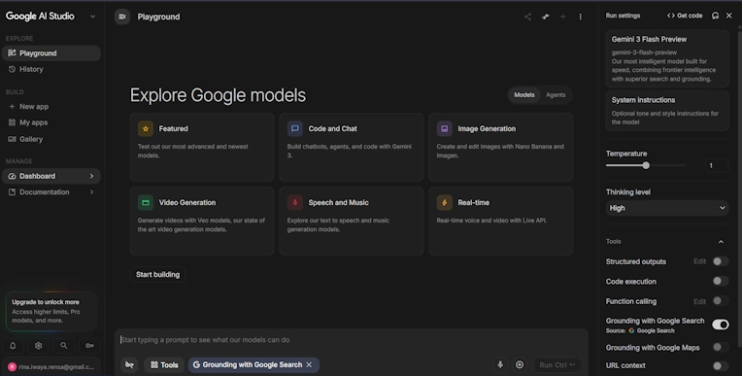Open Gallery in the sidebar
The height and width of the screenshot is (376, 742).
[x=51, y=139]
